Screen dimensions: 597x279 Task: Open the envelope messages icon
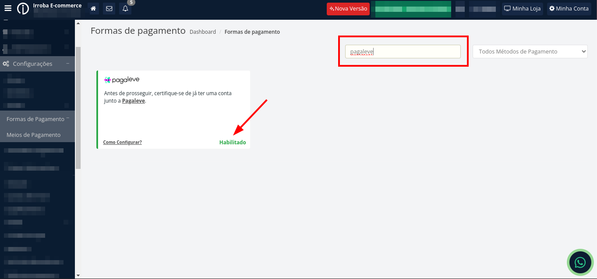click(109, 9)
